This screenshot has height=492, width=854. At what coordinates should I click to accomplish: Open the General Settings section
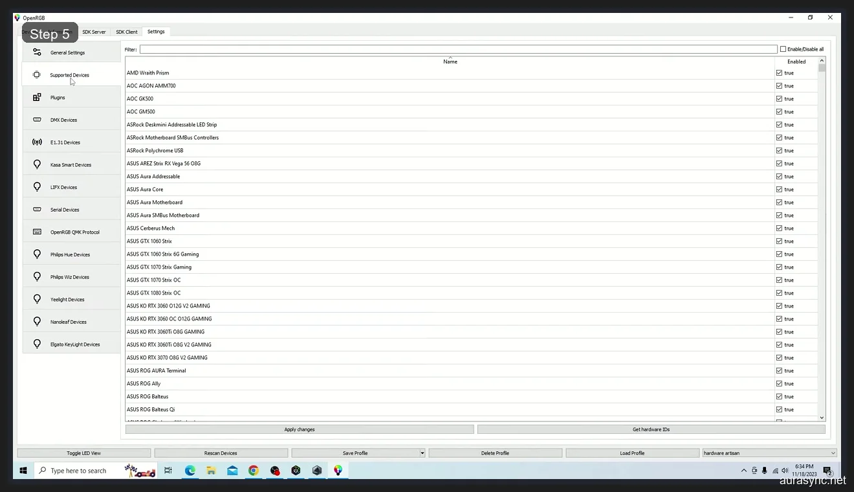pos(67,52)
